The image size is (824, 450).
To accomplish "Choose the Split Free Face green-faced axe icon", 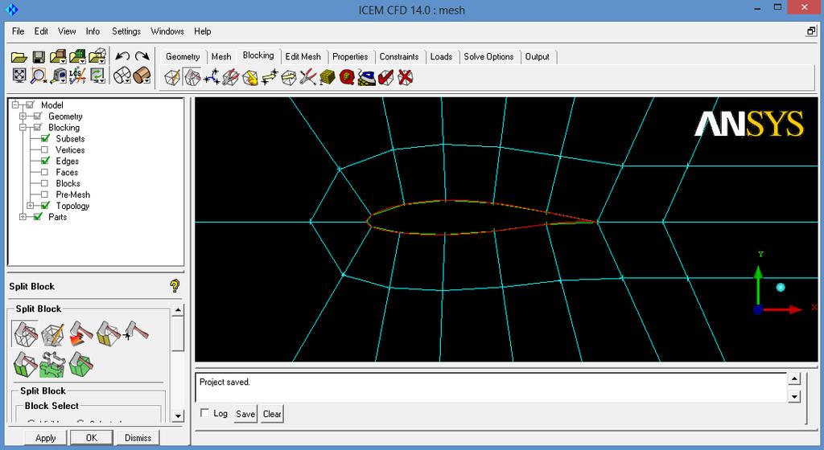I will pyautogui.click(x=25, y=364).
